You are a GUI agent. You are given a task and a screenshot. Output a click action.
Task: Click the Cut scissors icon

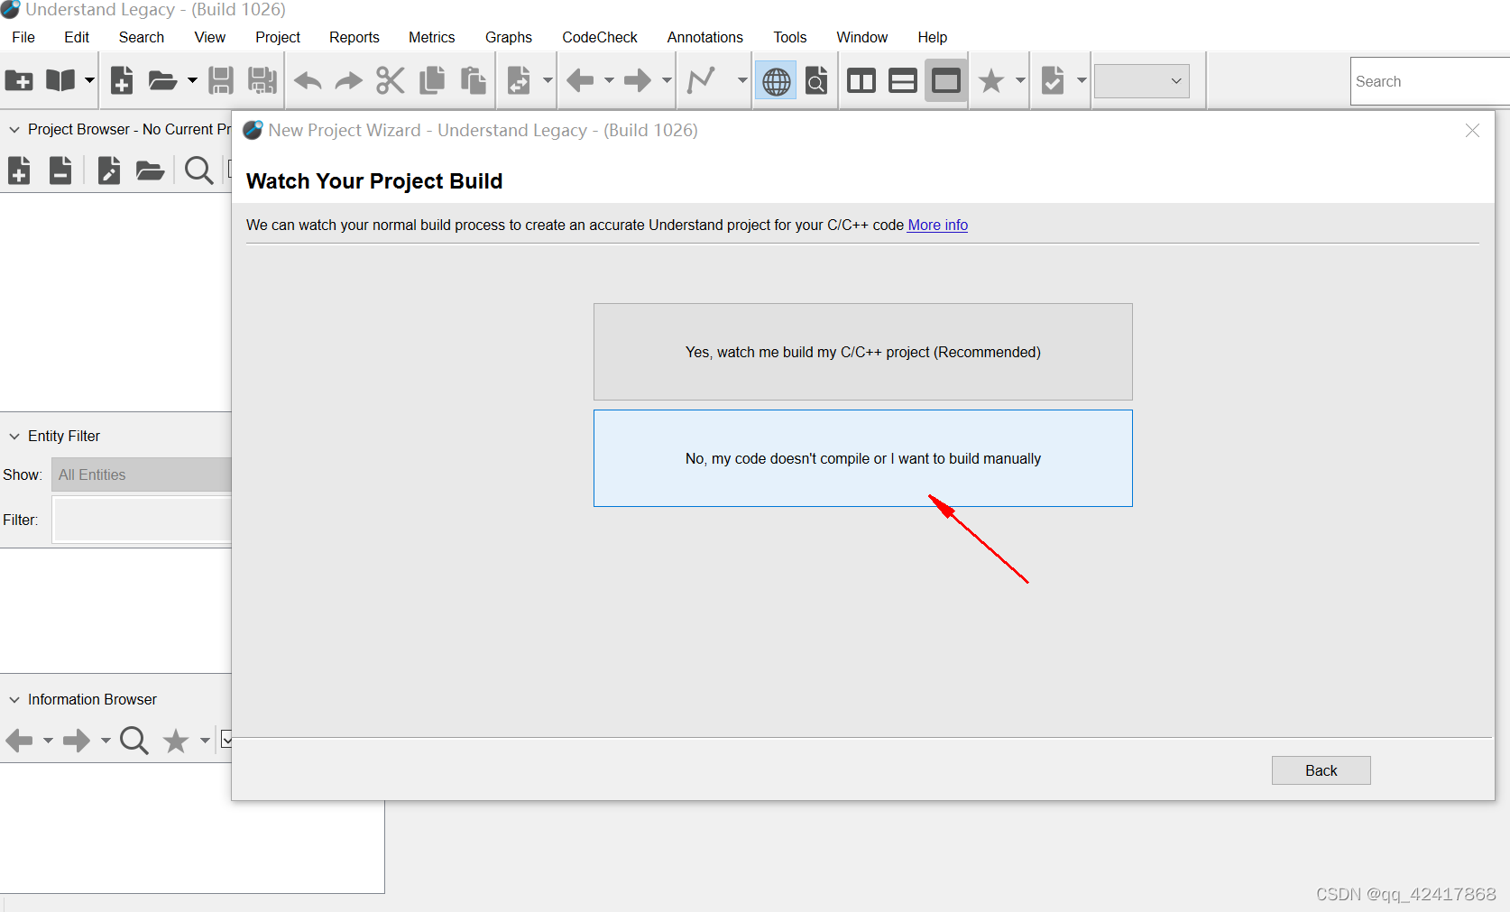391,81
